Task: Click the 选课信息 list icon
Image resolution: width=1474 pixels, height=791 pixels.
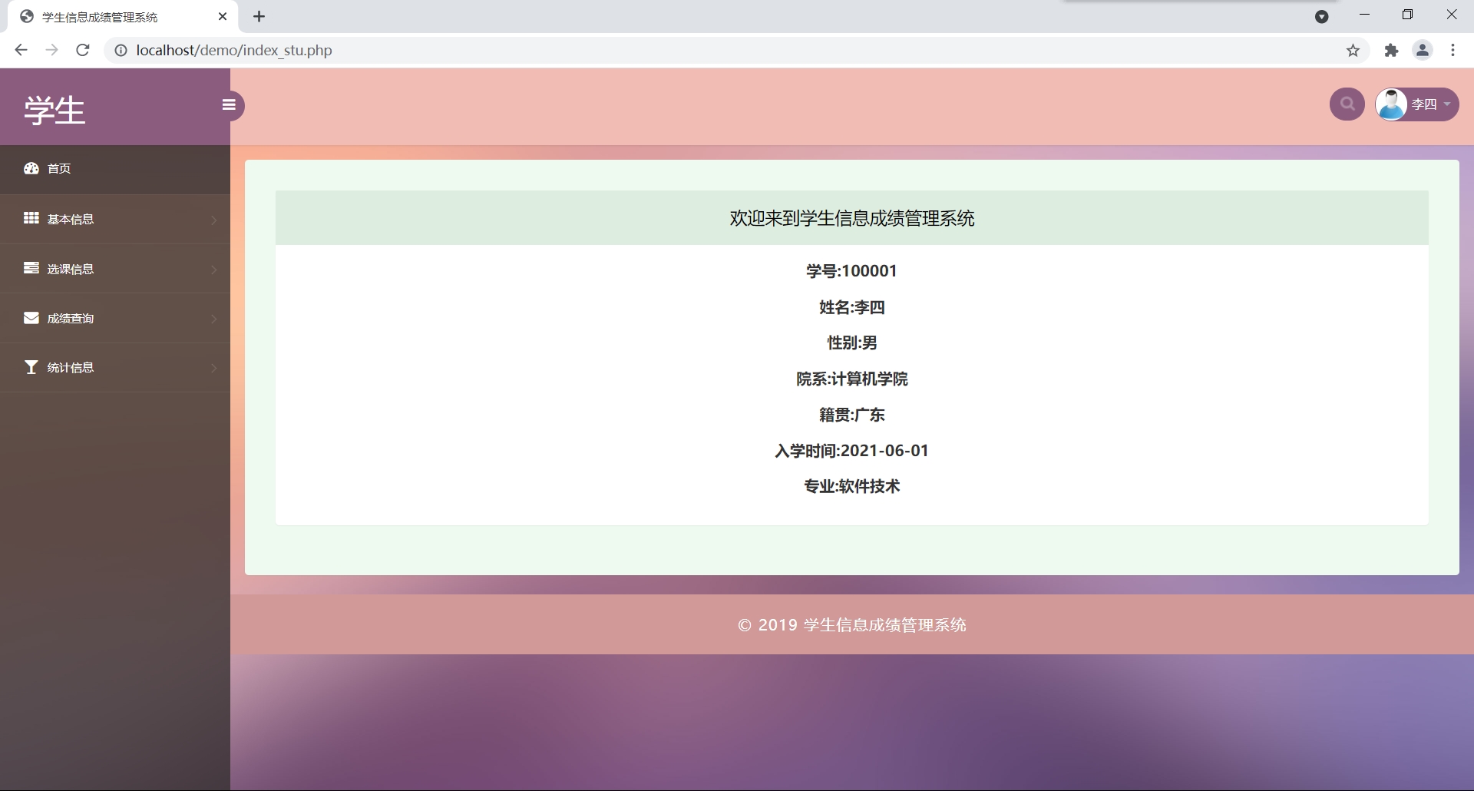Action: point(31,268)
